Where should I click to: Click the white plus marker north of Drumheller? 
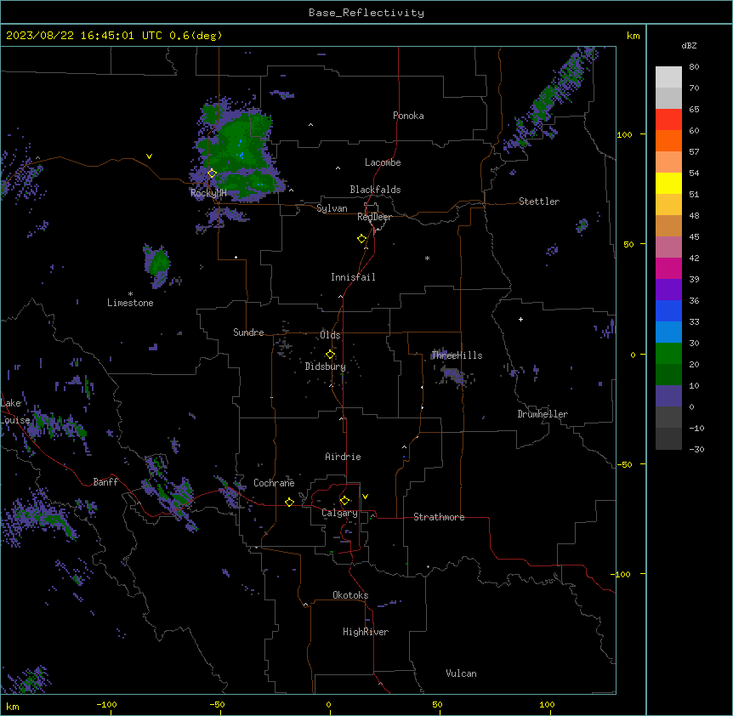[520, 319]
